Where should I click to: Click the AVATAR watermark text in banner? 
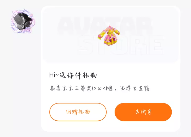(105, 25)
